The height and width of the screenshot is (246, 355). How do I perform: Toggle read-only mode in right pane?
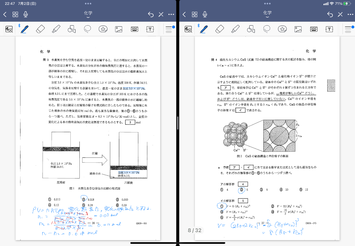click(340, 14)
